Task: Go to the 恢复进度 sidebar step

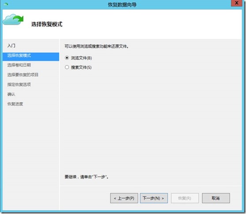Action: tap(15, 104)
